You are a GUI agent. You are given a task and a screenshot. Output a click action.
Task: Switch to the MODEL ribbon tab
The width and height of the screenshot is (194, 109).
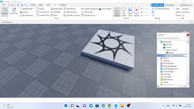tap(41, 5)
